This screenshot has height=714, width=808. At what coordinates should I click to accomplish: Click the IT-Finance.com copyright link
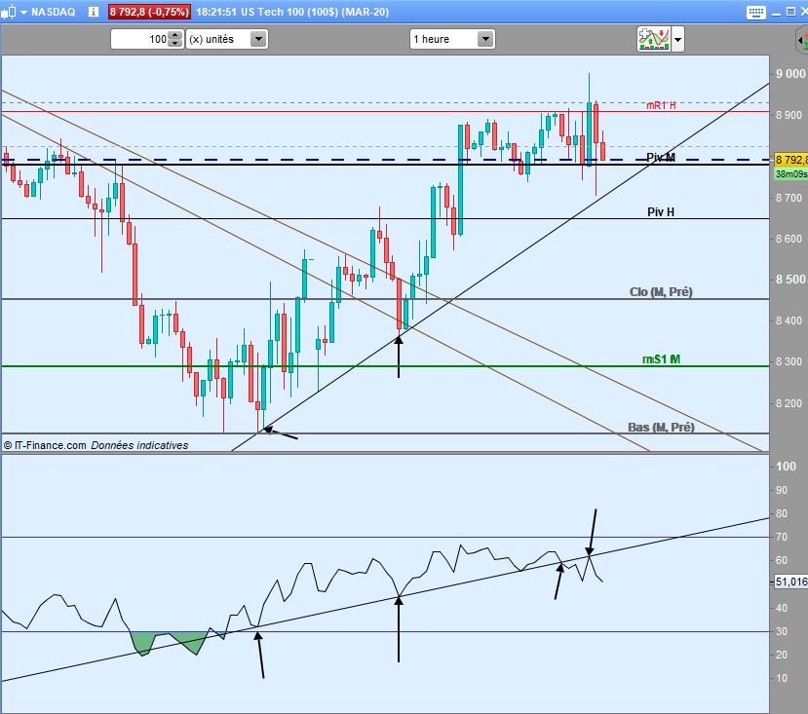[x=45, y=445]
